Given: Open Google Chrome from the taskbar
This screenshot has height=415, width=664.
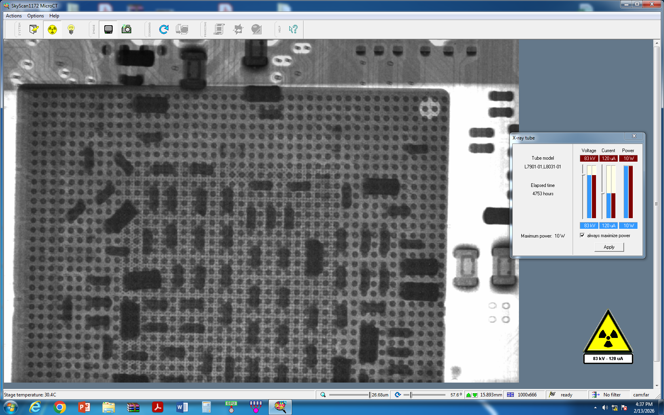Looking at the screenshot, I should coord(60,407).
